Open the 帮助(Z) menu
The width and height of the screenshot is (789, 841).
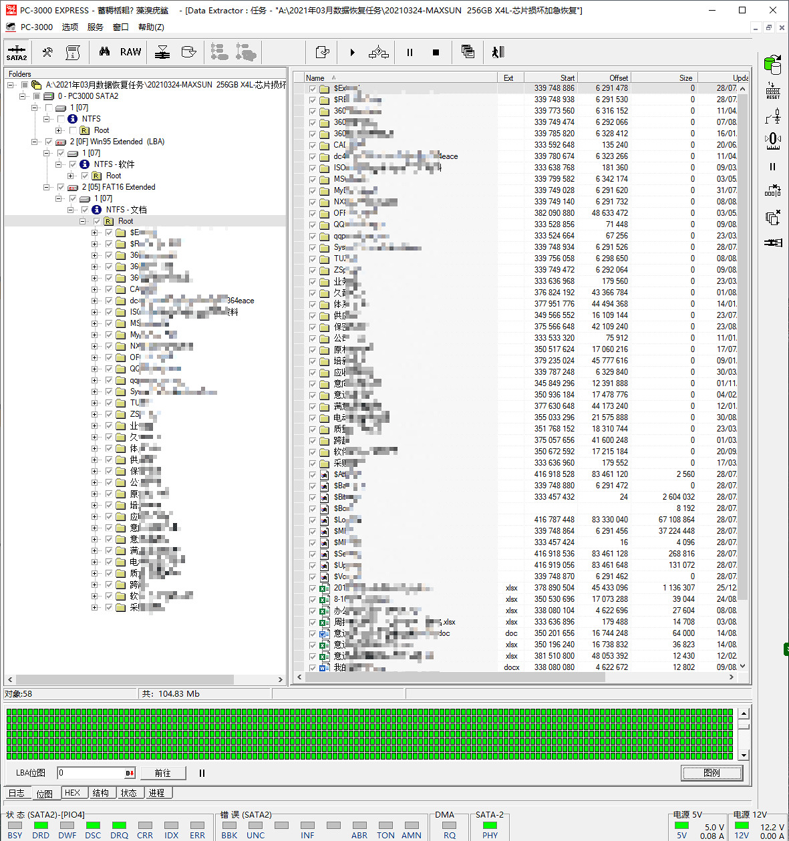151,27
